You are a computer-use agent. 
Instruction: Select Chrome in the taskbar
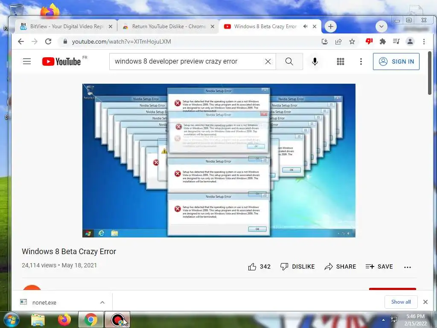[90, 320]
